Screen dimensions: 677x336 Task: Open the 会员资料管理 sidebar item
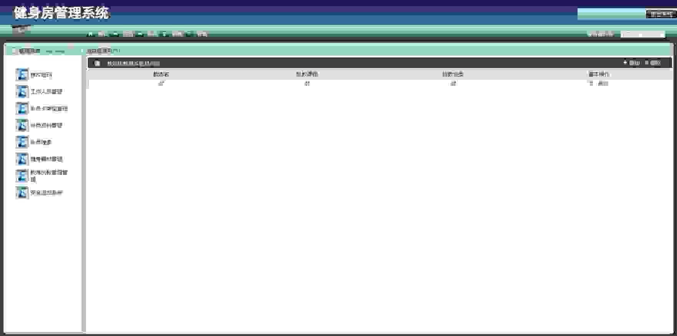click(46, 125)
